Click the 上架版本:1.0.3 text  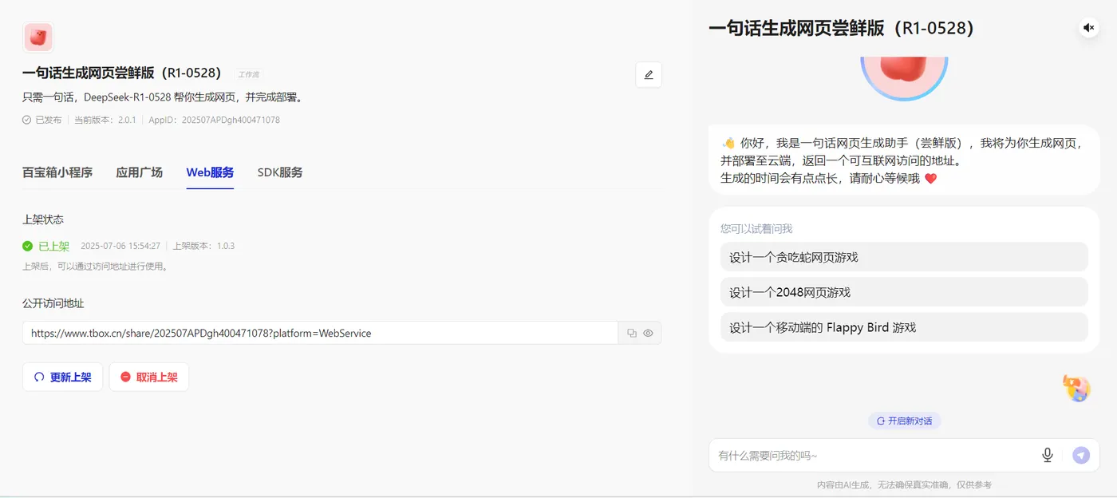tap(203, 246)
